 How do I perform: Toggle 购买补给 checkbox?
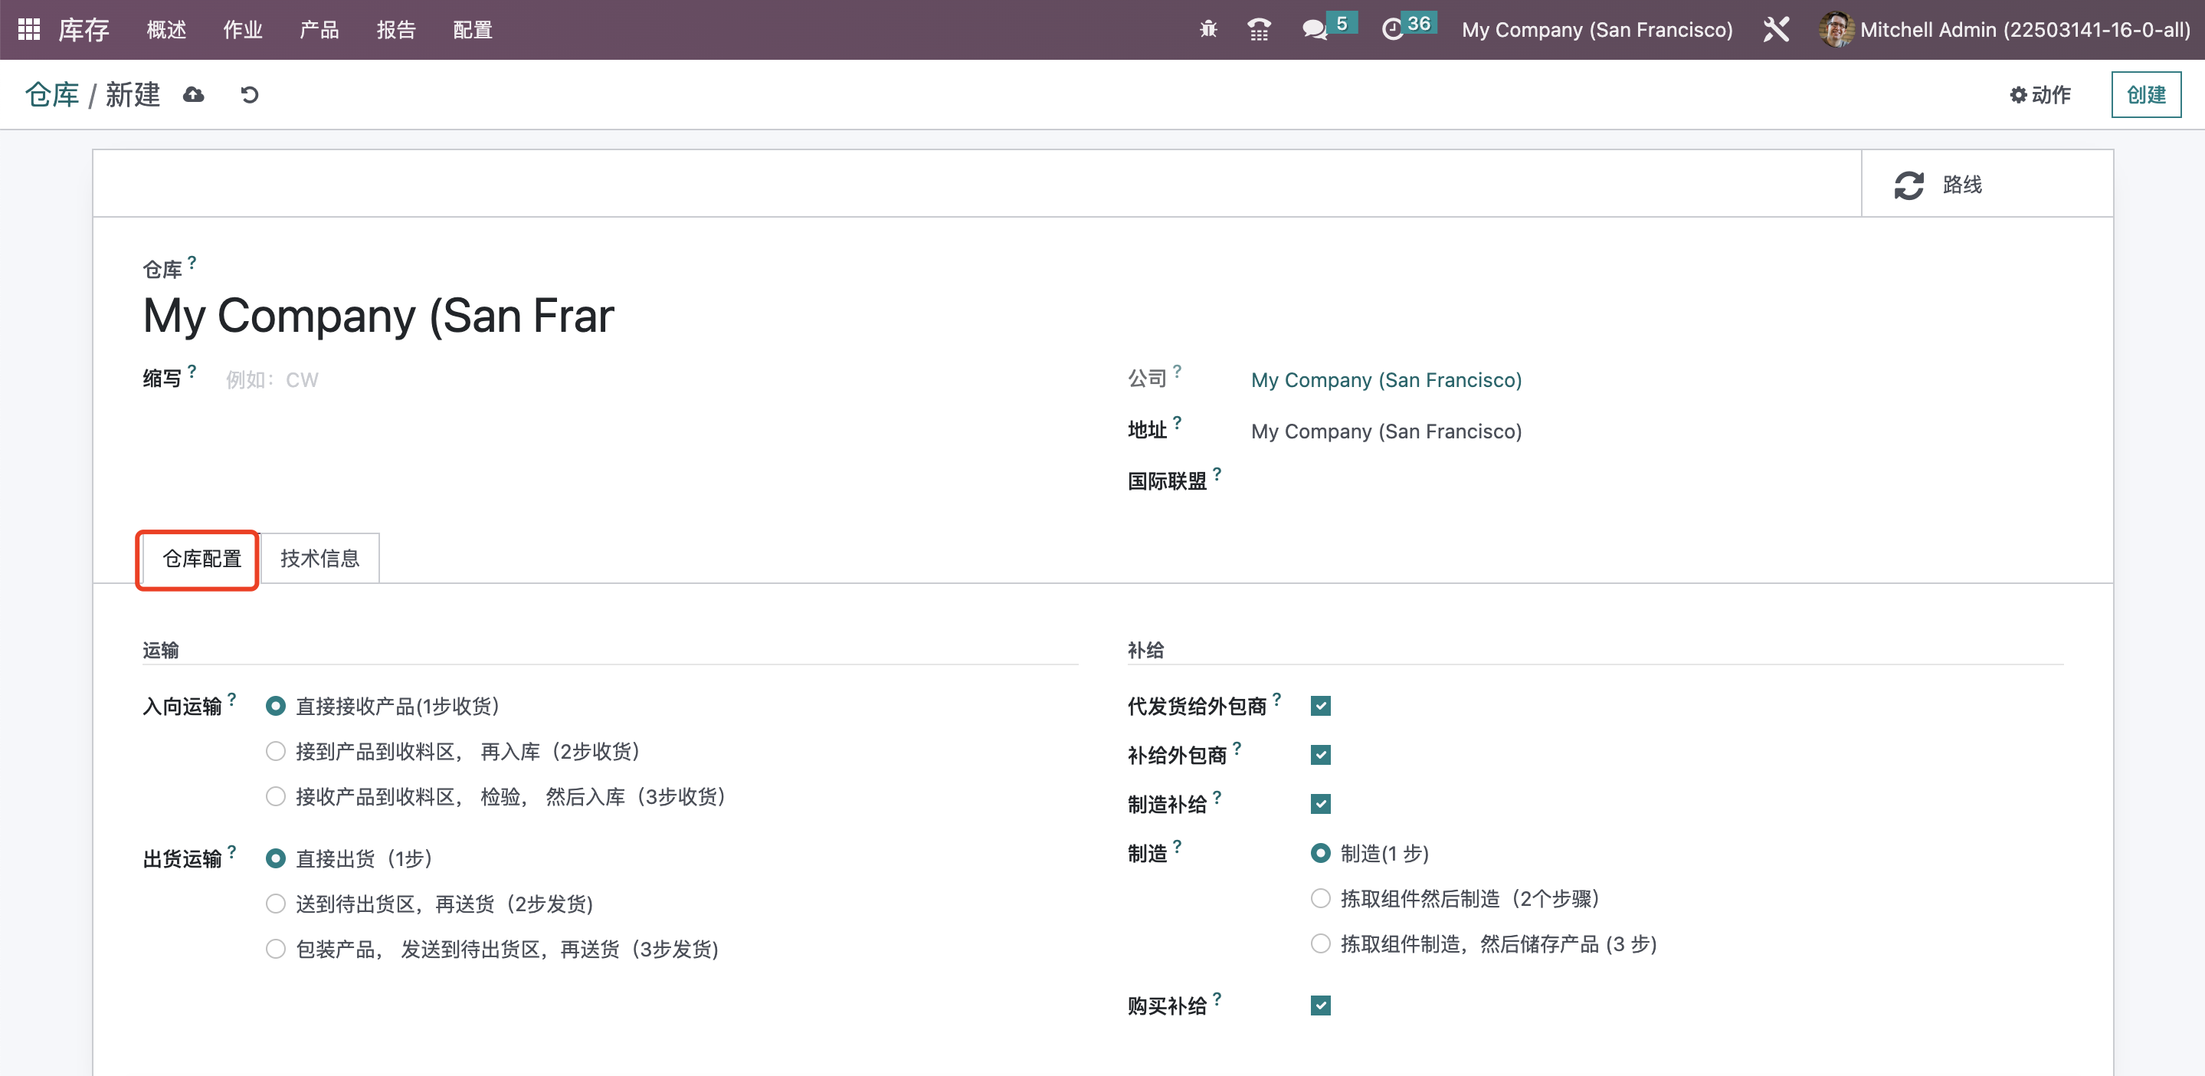click(1320, 1005)
